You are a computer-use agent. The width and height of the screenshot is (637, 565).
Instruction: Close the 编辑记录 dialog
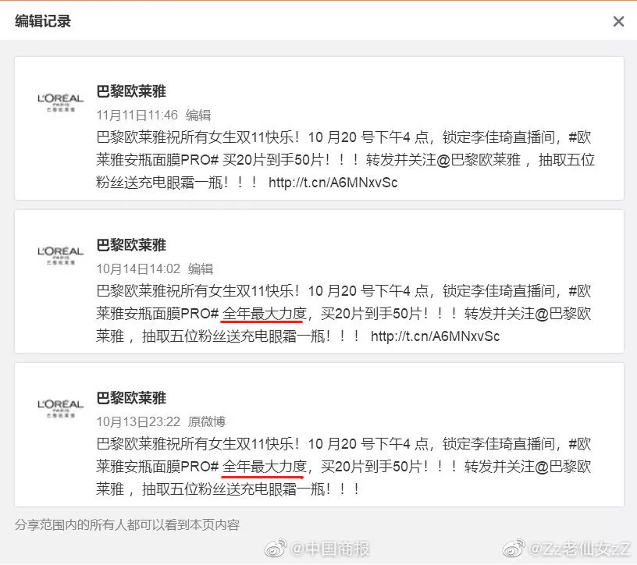(618, 21)
